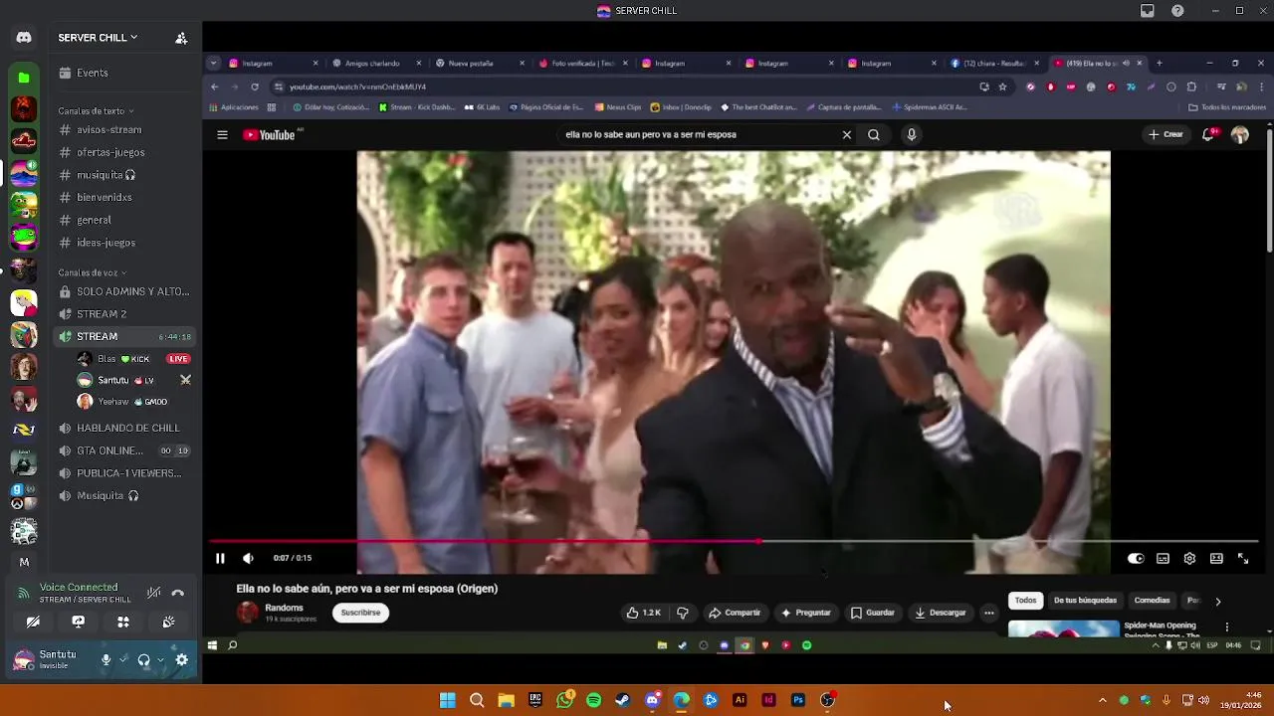Select the De tus búsquedas chip
This screenshot has height=716, width=1274.
[x=1085, y=601]
